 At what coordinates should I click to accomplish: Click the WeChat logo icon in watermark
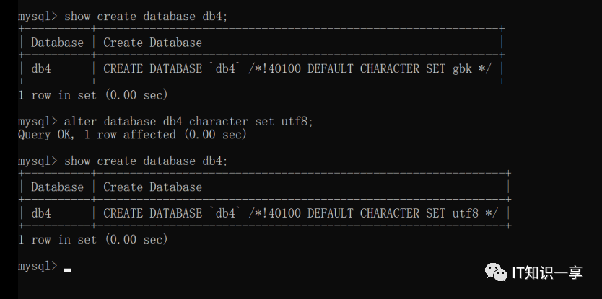(x=496, y=272)
